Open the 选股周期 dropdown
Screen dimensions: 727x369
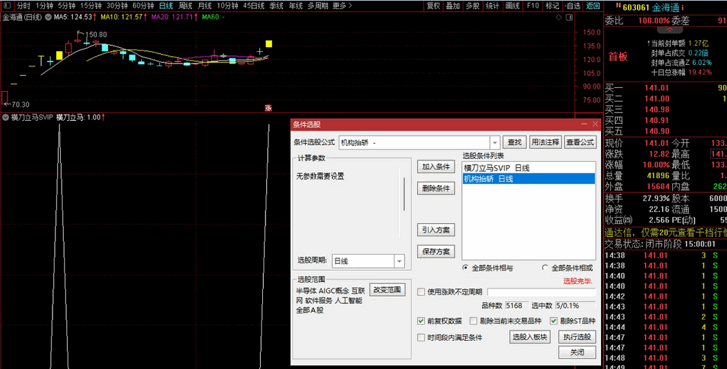(x=399, y=261)
